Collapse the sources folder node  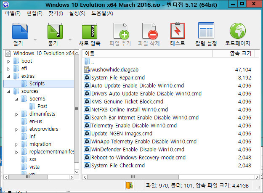pos(8,92)
